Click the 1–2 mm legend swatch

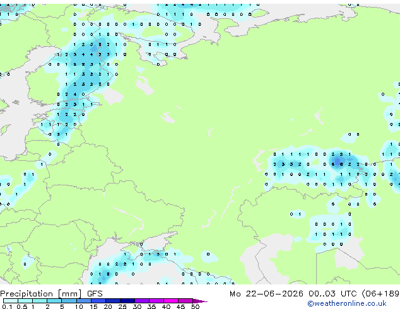40,301
